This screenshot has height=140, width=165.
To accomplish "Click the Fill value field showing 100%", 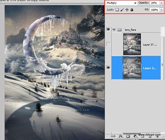I will pos(155,10).
